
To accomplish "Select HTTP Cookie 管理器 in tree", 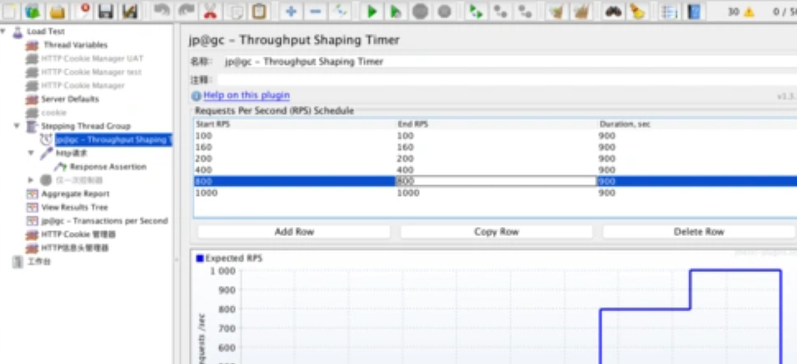I will click(x=78, y=234).
